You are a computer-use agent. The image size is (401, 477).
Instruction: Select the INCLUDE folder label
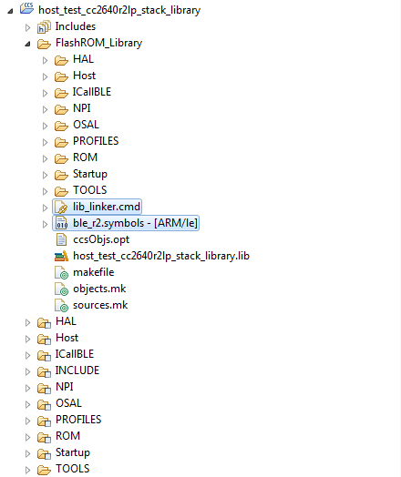click(x=77, y=370)
